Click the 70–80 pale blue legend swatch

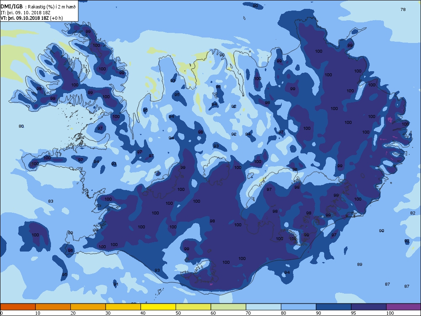264,307
